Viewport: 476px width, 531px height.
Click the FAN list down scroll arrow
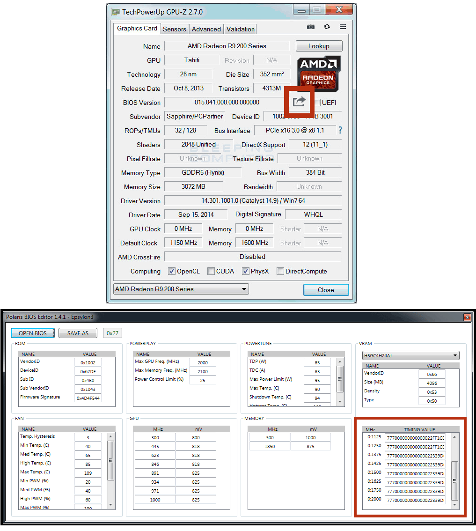click(x=110, y=505)
